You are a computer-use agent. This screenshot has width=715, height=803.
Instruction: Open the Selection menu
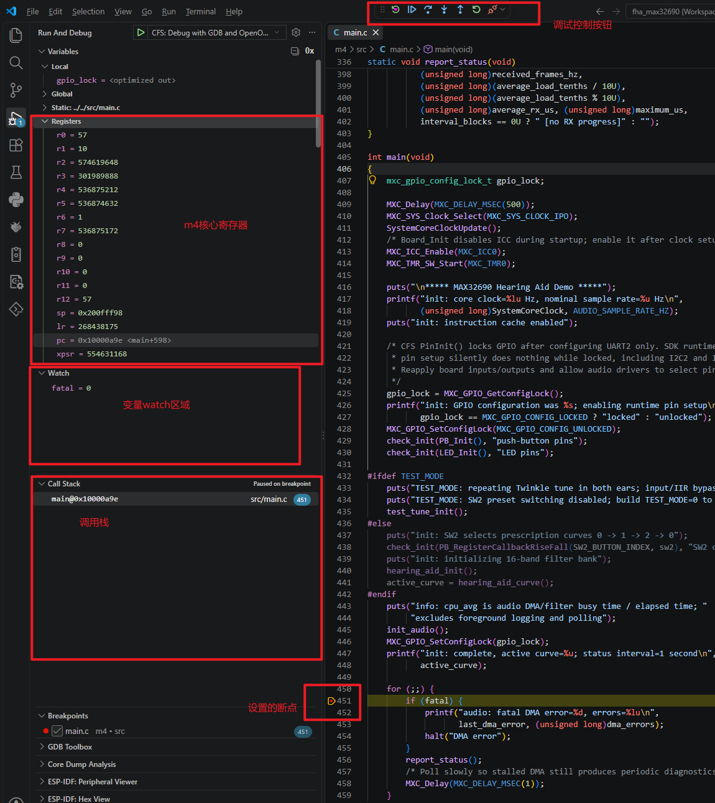tap(88, 11)
